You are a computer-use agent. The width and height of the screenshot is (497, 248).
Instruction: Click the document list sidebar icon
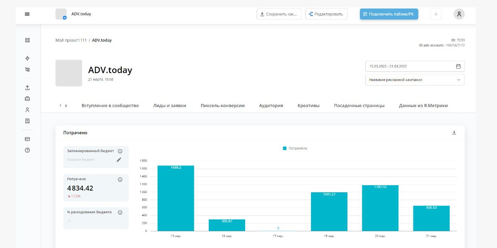(27, 121)
